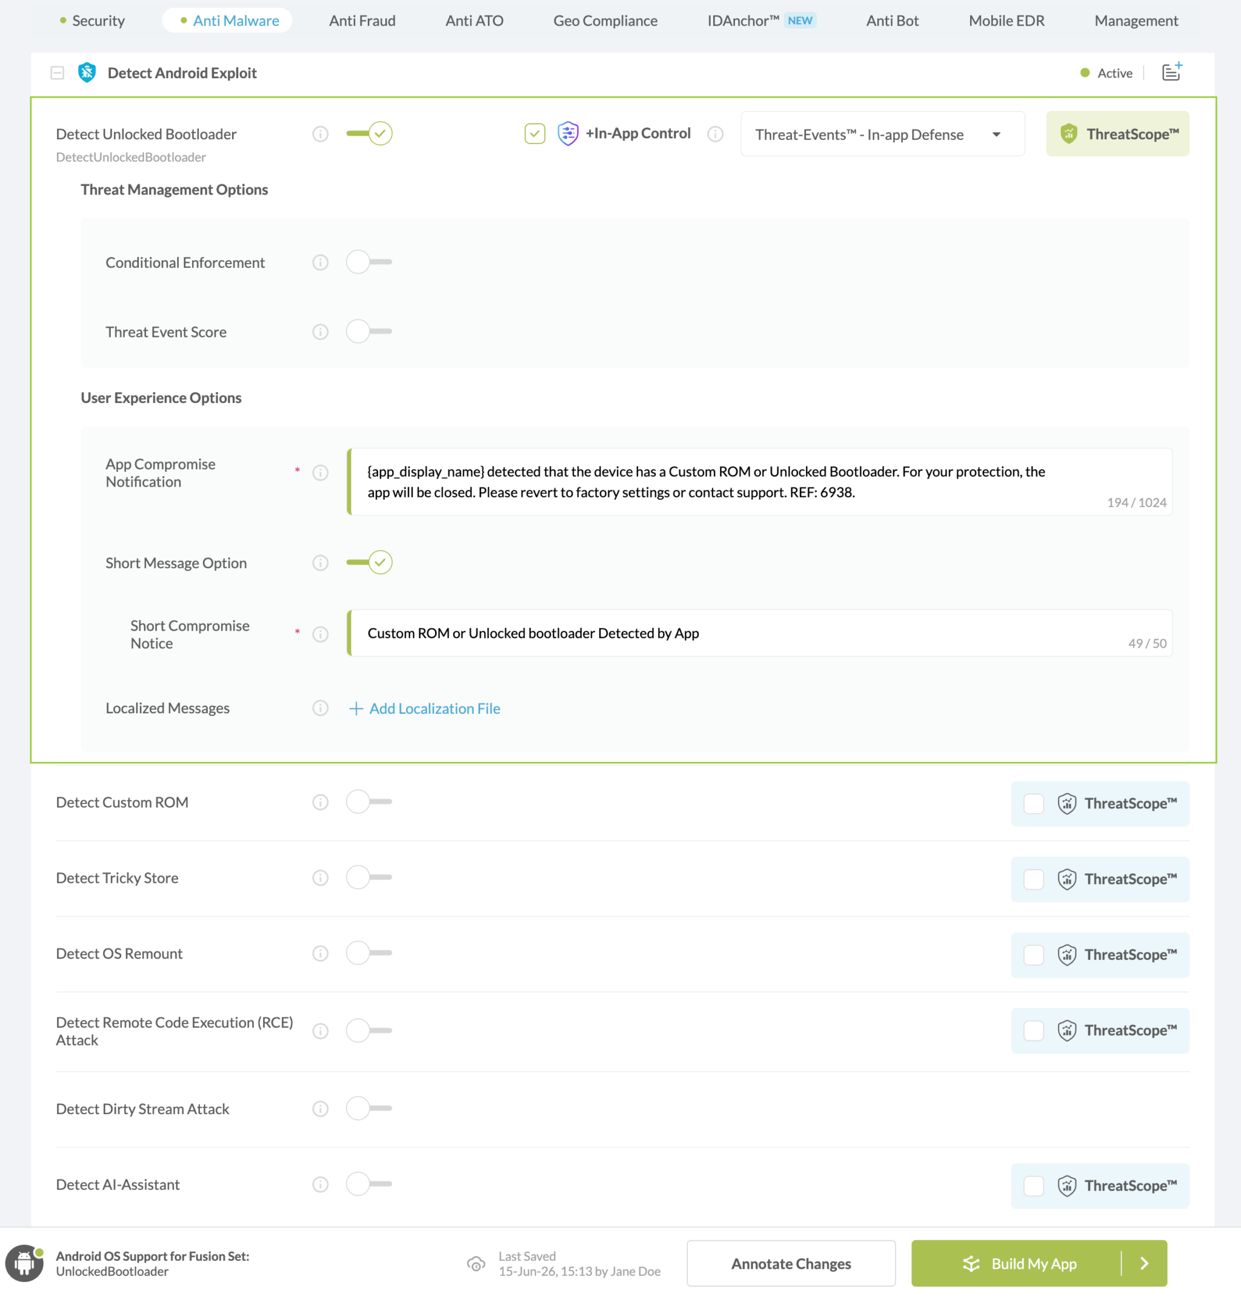This screenshot has width=1241, height=1296.
Task: Show info for Detect OS Remount
Action: click(320, 954)
